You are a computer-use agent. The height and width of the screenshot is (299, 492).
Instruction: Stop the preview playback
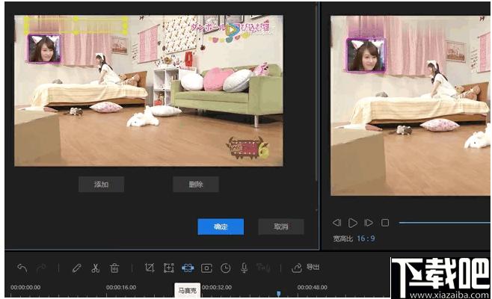click(385, 223)
